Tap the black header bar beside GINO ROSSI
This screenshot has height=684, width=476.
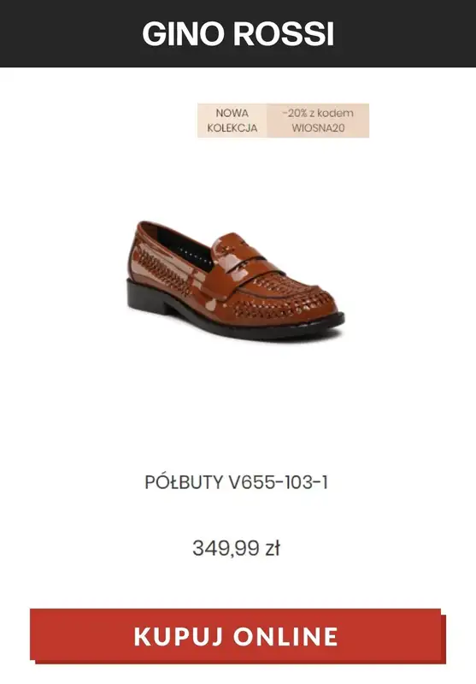point(70,33)
